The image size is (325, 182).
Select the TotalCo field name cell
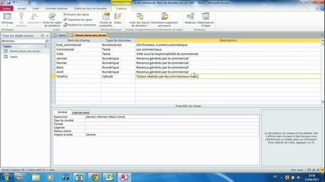click(x=78, y=76)
